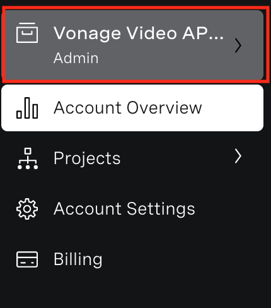
Task: Click the Billing text label
Action: (78, 259)
